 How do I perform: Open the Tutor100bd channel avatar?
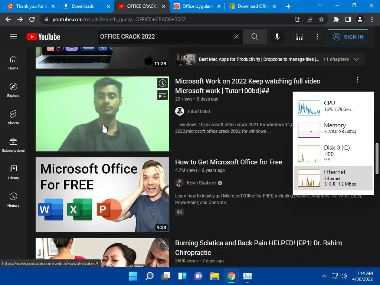(x=180, y=111)
